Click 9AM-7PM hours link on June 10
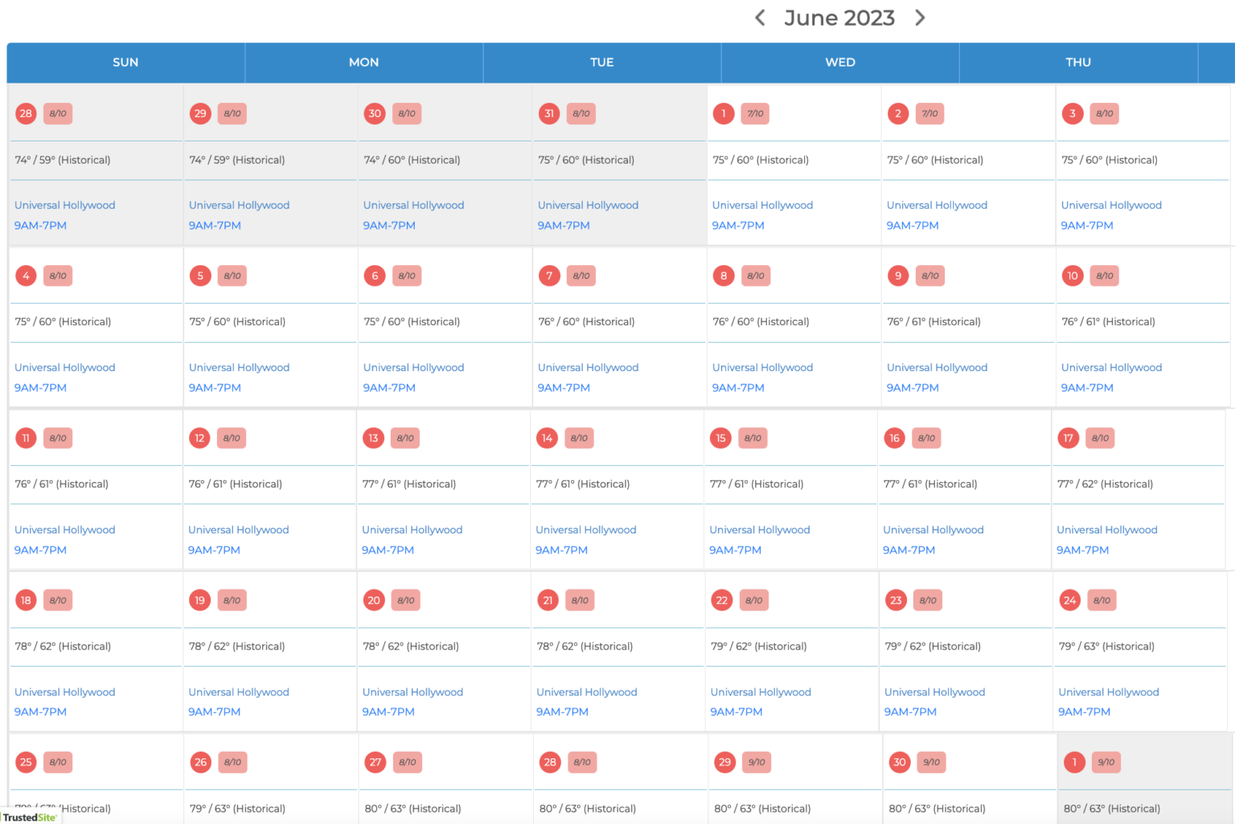 point(1087,387)
